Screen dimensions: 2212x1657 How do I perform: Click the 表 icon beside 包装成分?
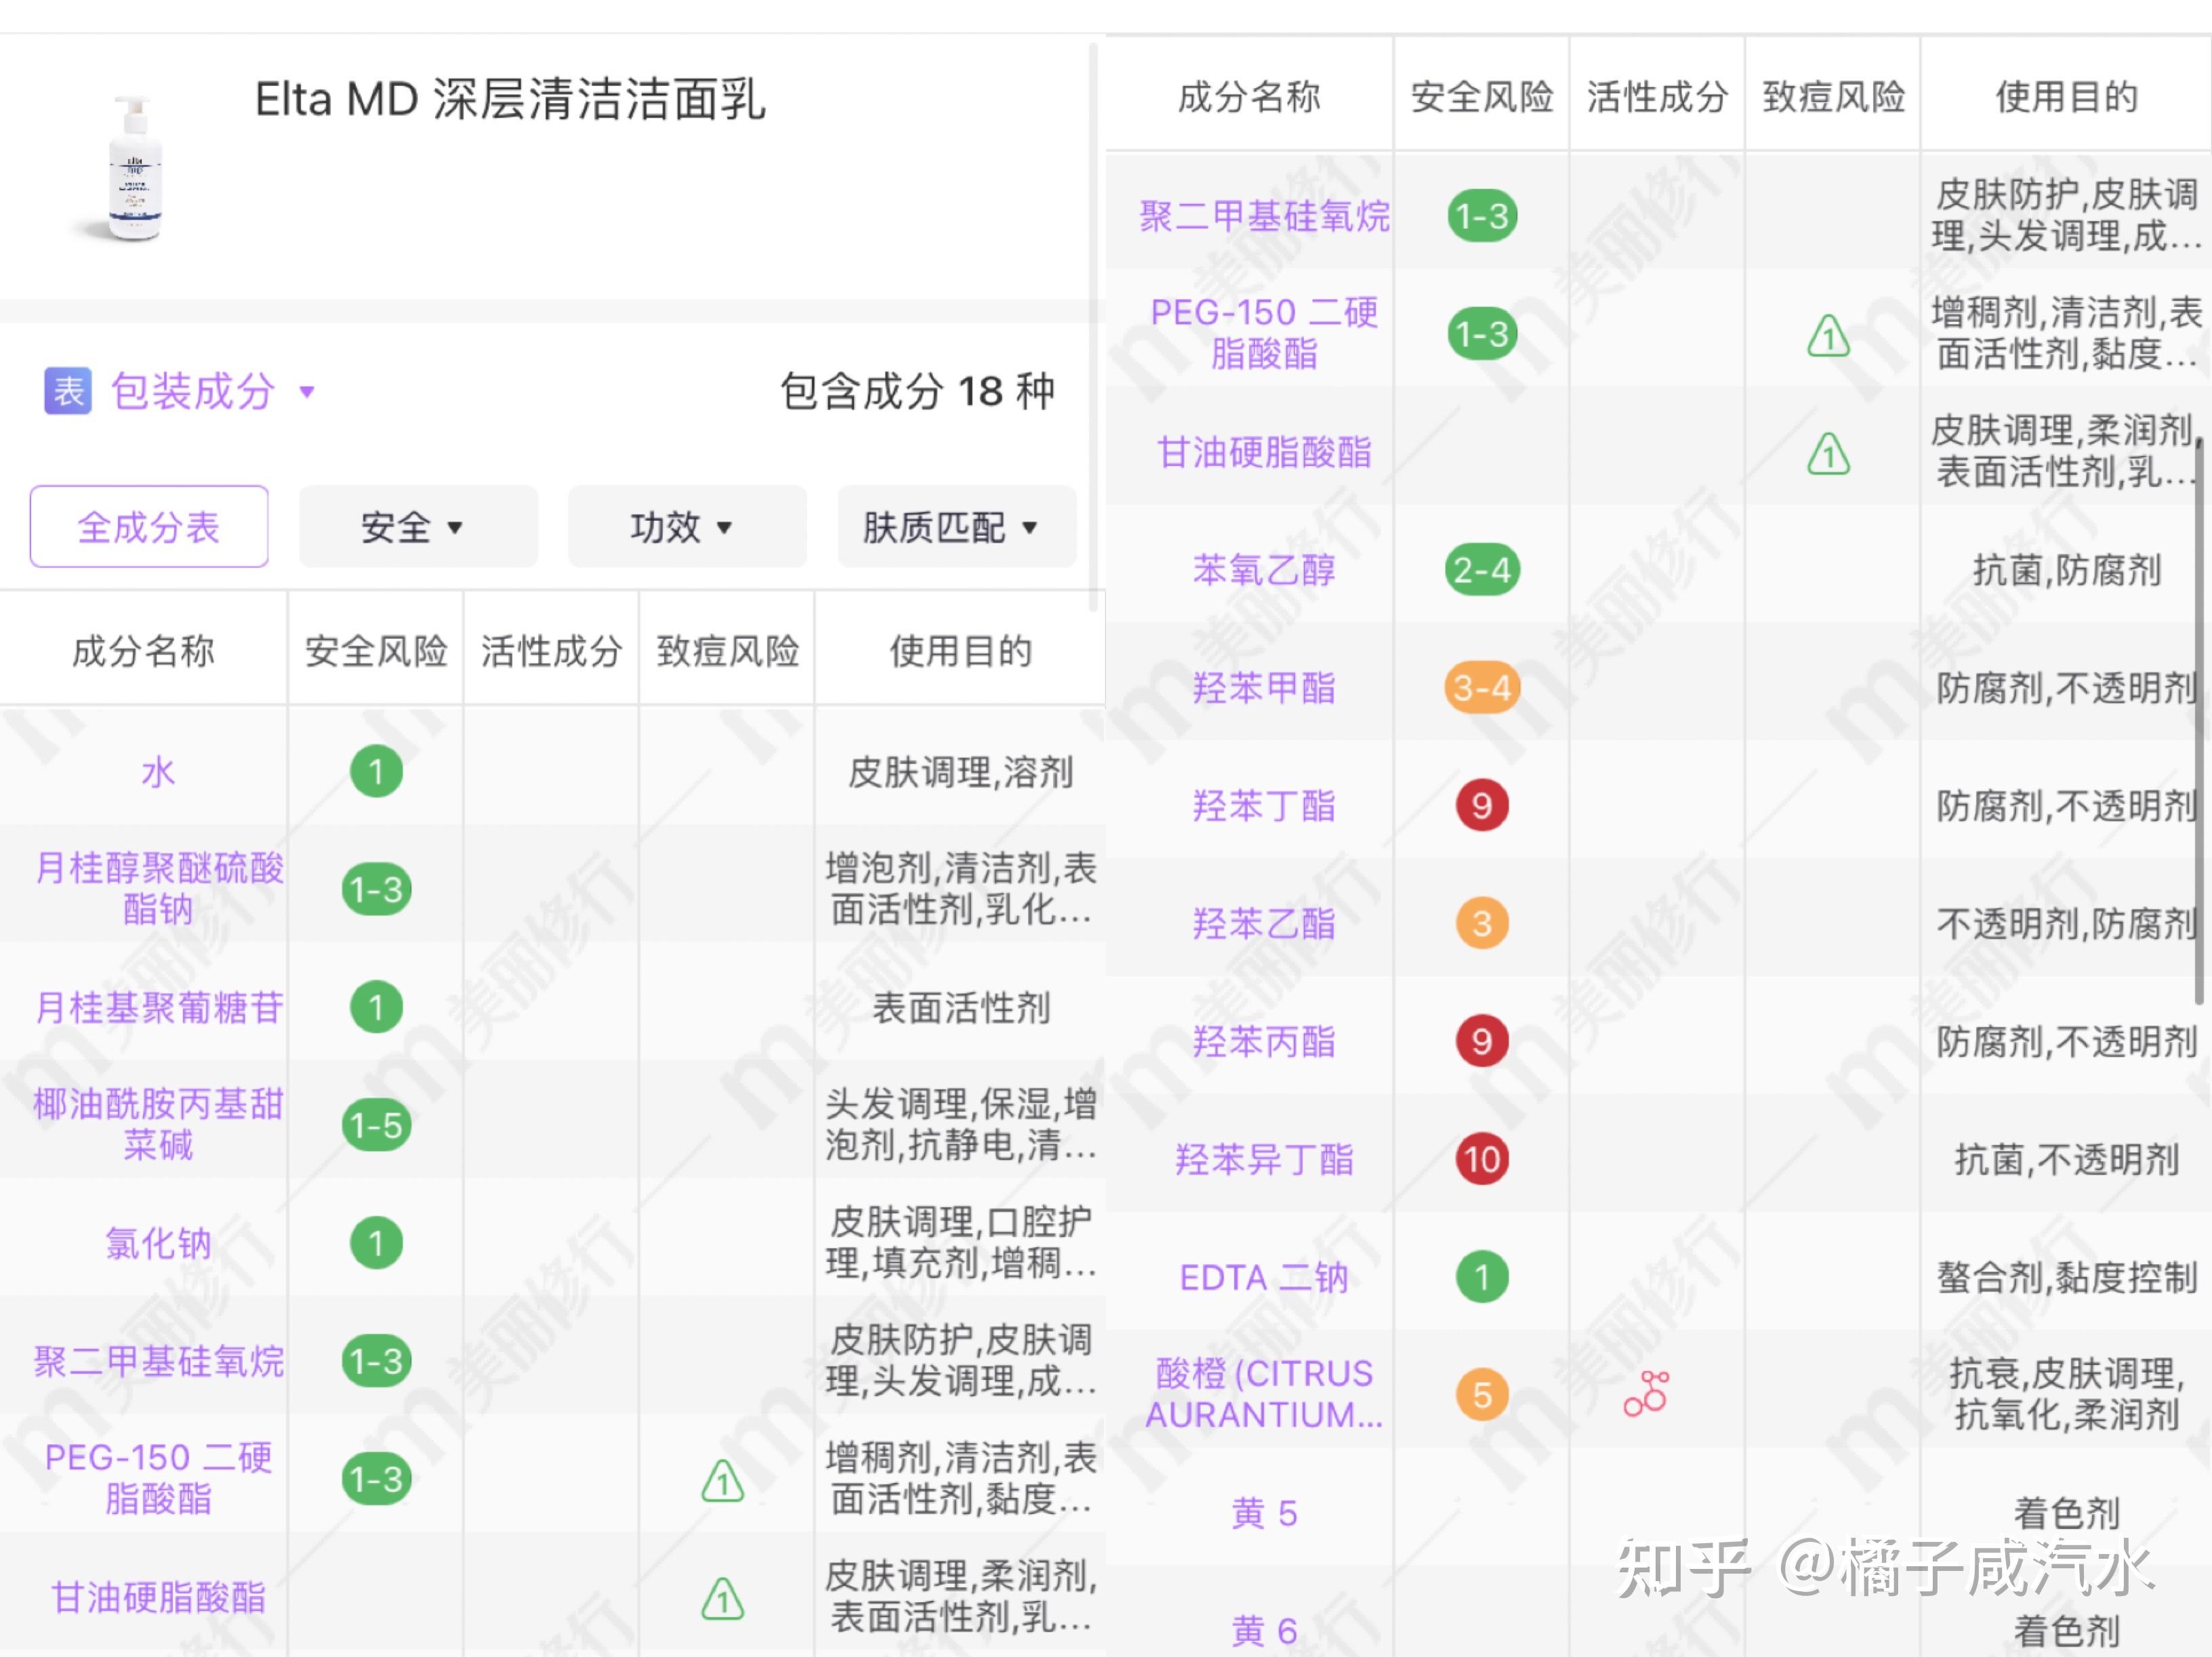[68, 391]
